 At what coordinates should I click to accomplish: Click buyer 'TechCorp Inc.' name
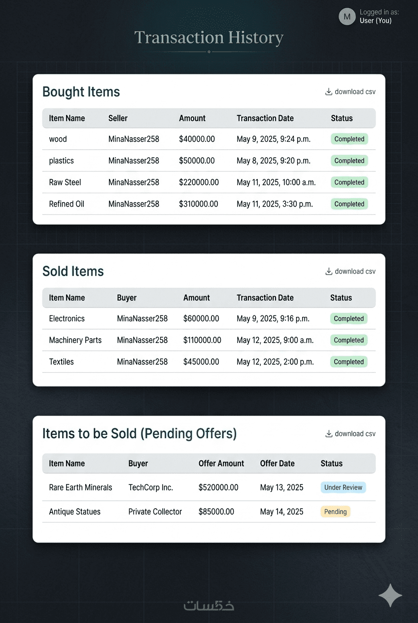pyautogui.click(x=150, y=487)
